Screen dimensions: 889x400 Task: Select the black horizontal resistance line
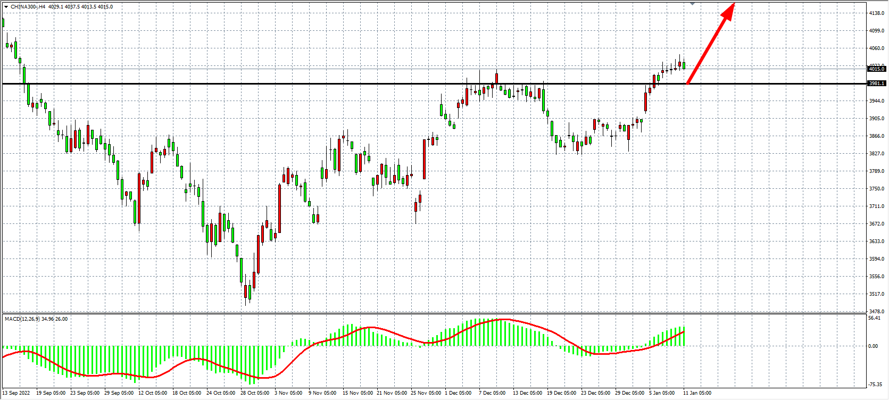[319, 84]
